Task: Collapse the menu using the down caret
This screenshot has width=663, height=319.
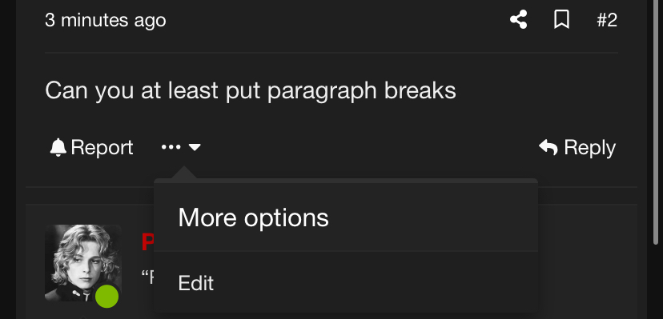Action: tap(195, 147)
